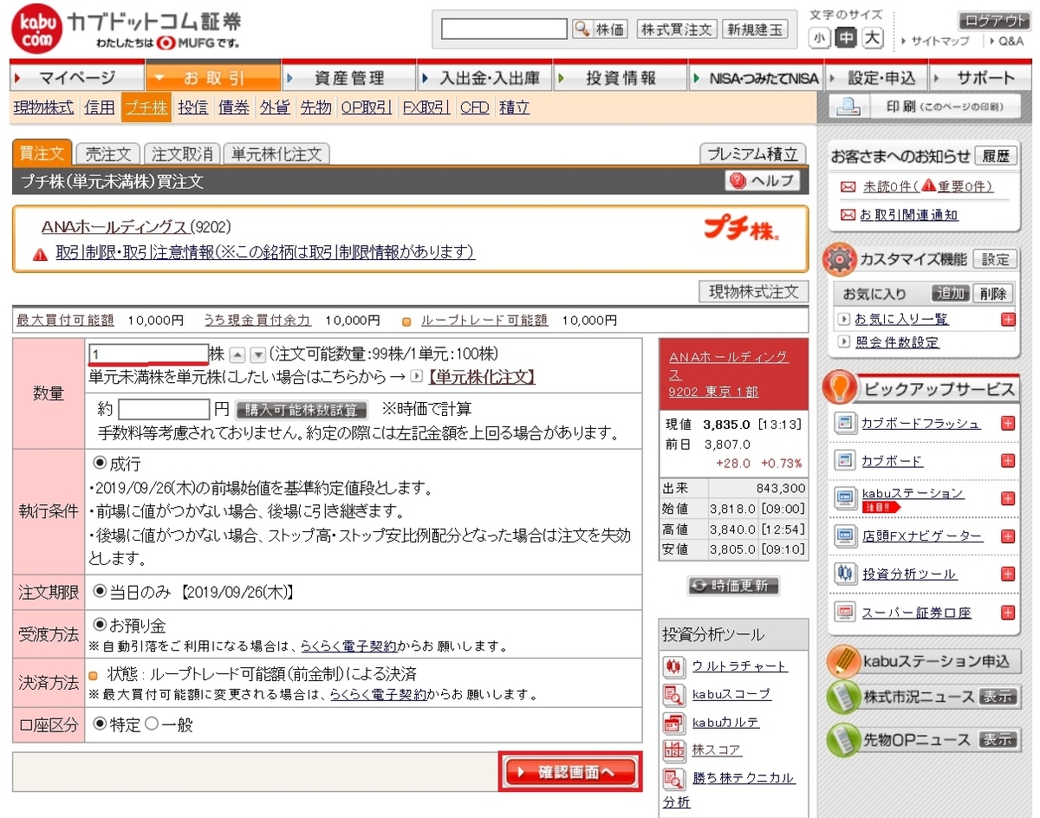The width and height of the screenshot is (1040, 818).
Task: Click the 数量 quantity input field
Action: [148, 354]
